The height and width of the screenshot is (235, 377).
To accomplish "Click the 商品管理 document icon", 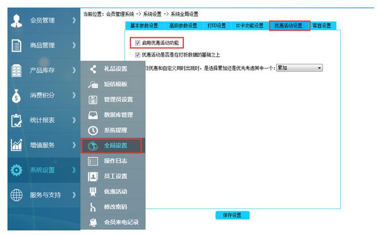I will coord(17,45).
